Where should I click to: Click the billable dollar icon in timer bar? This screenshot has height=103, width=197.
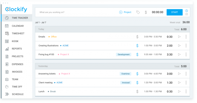[x=146, y=12]
